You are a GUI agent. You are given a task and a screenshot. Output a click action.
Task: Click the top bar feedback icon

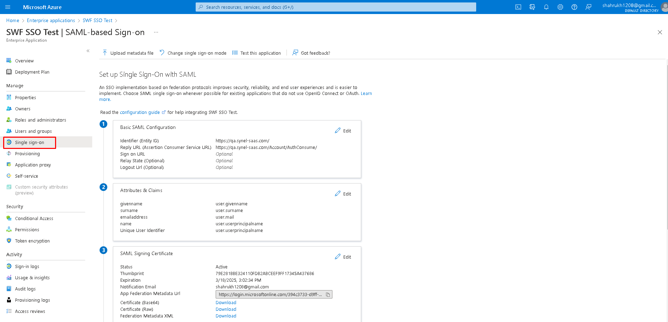(x=588, y=7)
